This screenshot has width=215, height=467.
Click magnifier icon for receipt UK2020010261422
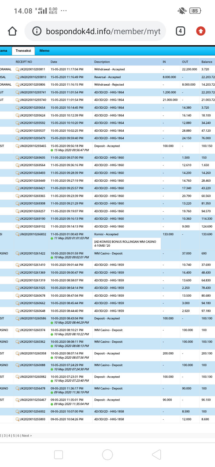pyautogui.click(x=17, y=254)
